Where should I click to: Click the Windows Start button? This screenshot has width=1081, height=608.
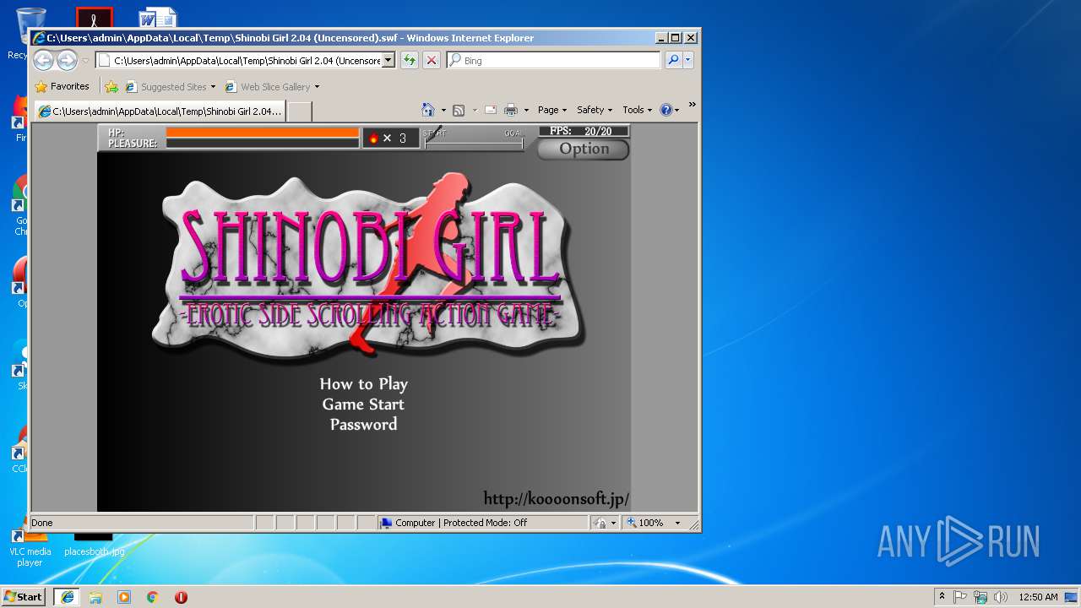[x=23, y=597]
